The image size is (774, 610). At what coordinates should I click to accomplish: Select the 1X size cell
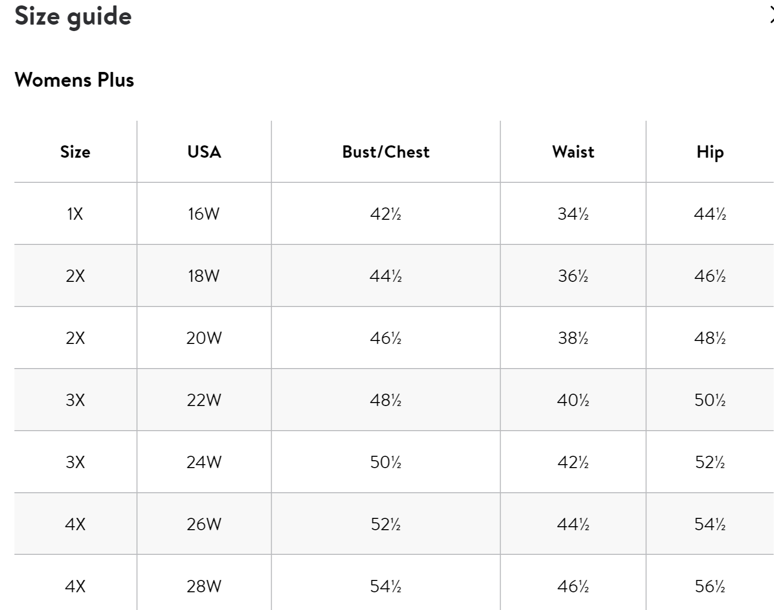(x=75, y=214)
